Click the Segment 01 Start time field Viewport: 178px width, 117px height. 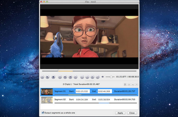(x=83, y=91)
